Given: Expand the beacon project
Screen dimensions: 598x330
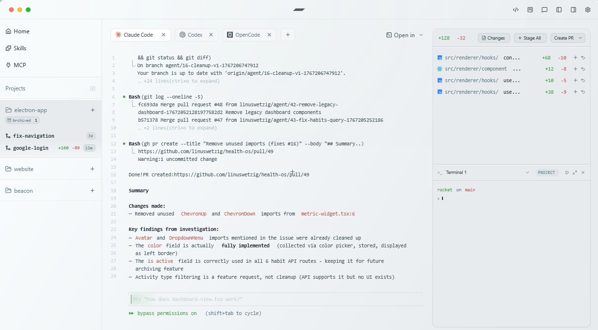Looking at the screenshot, I should [x=19, y=191].
